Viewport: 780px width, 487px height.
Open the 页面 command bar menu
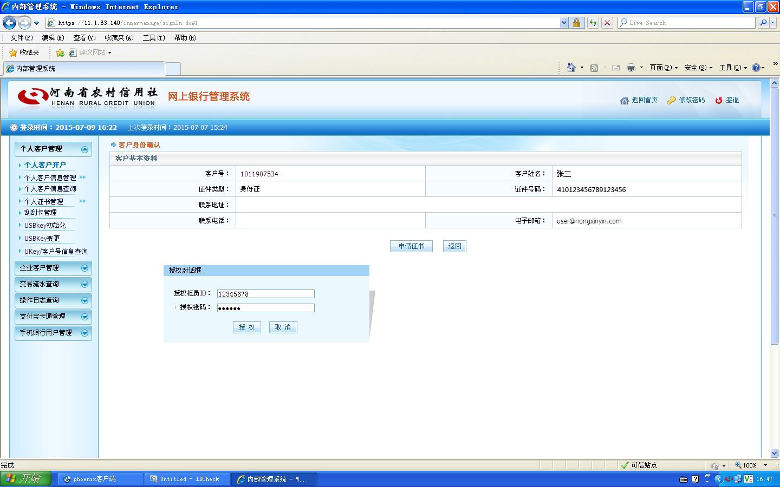[664, 68]
